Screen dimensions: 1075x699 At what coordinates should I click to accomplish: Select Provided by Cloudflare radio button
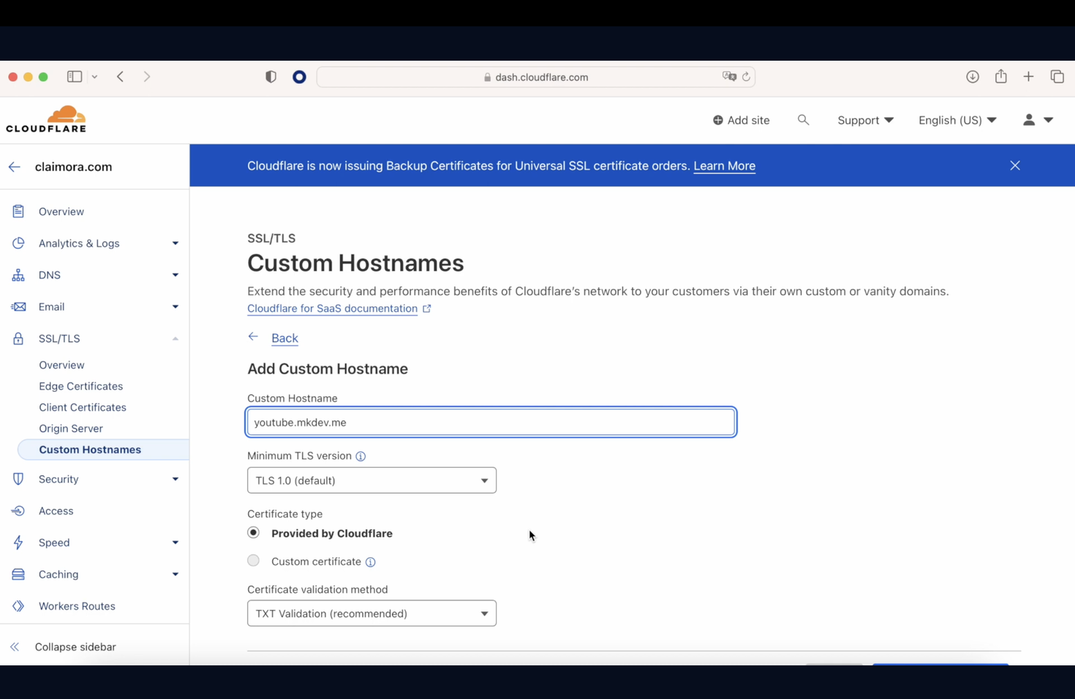click(x=253, y=532)
